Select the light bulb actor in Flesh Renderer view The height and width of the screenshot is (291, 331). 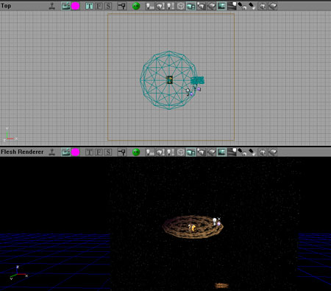click(x=215, y=221)
